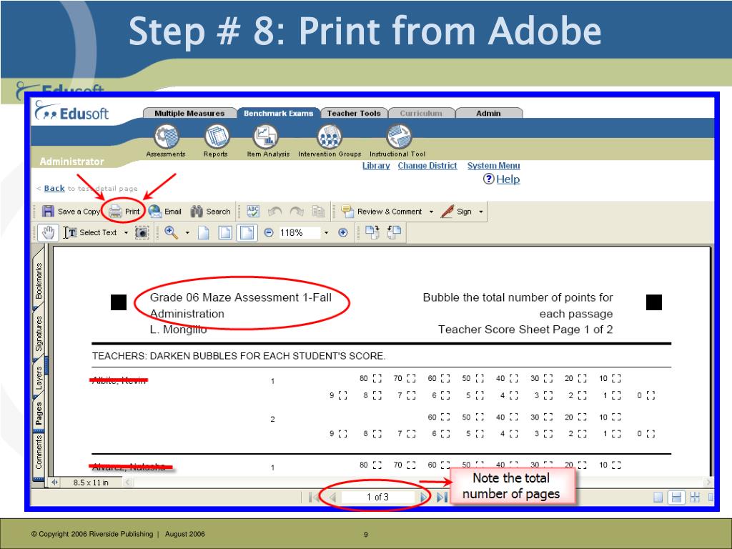This screenshot has height=549, width=732.
Task: Click the horizontal scrollbar below the document
Action: [x=417, y=483]
